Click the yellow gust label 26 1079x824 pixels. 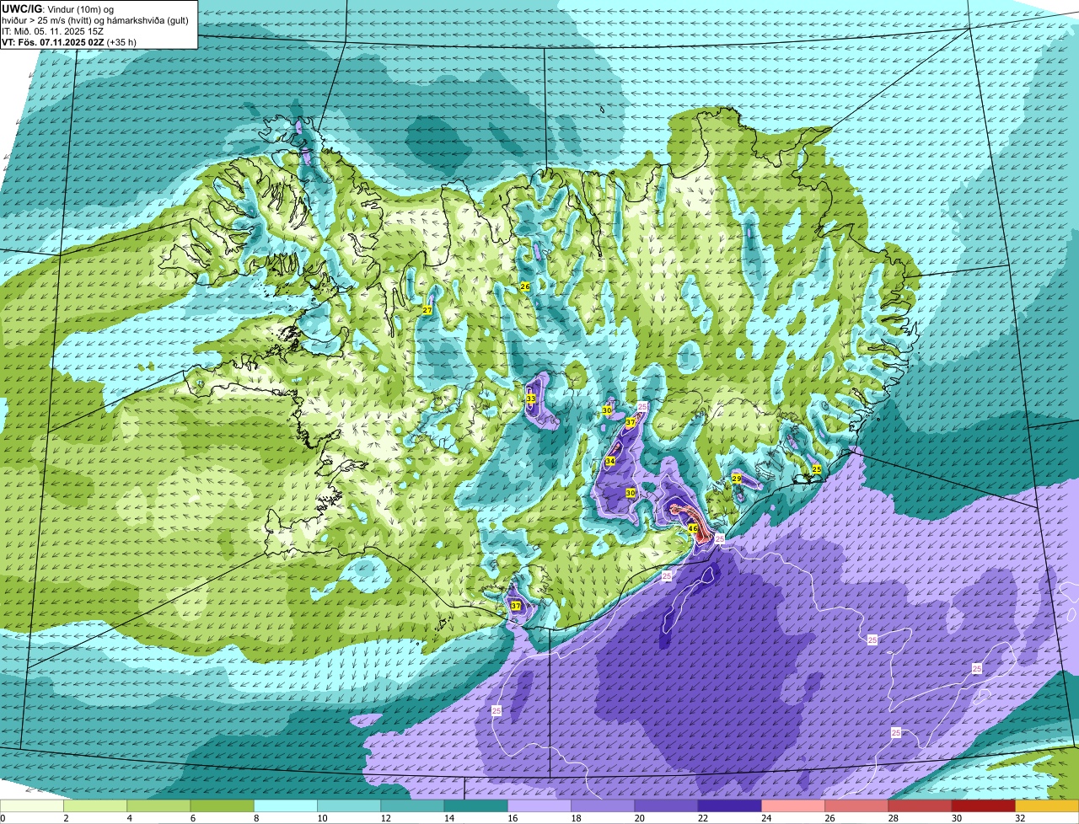click(524, 287)
